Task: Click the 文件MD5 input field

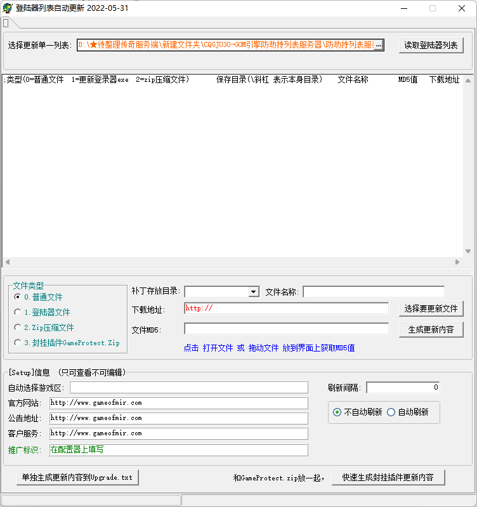Action: point(286,329)
